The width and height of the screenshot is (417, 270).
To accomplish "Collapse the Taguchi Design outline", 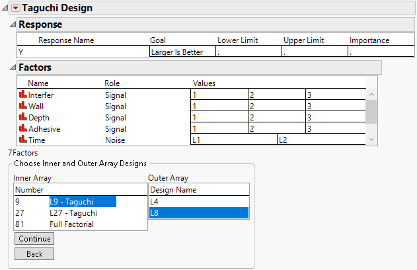I will pyautogui.click(x=5, y=8).
